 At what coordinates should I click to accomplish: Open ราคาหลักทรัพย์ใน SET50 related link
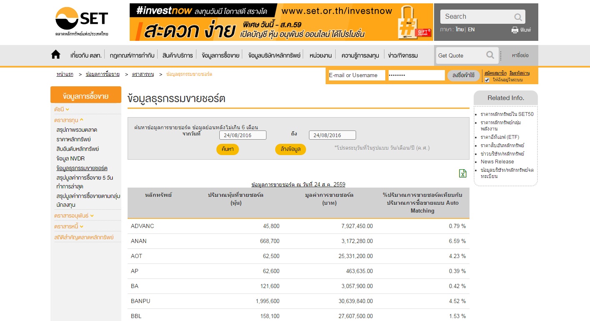tap(507, 114)
